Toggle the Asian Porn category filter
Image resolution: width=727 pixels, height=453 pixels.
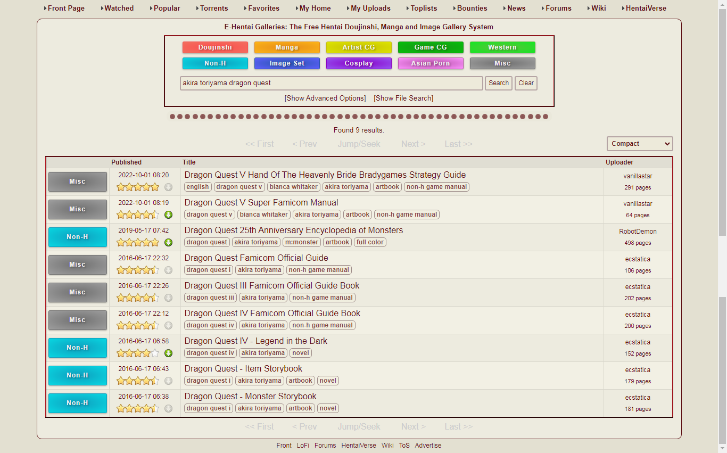(x=431, y=63)
